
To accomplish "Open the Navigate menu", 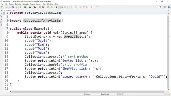I will pos(26,4).
